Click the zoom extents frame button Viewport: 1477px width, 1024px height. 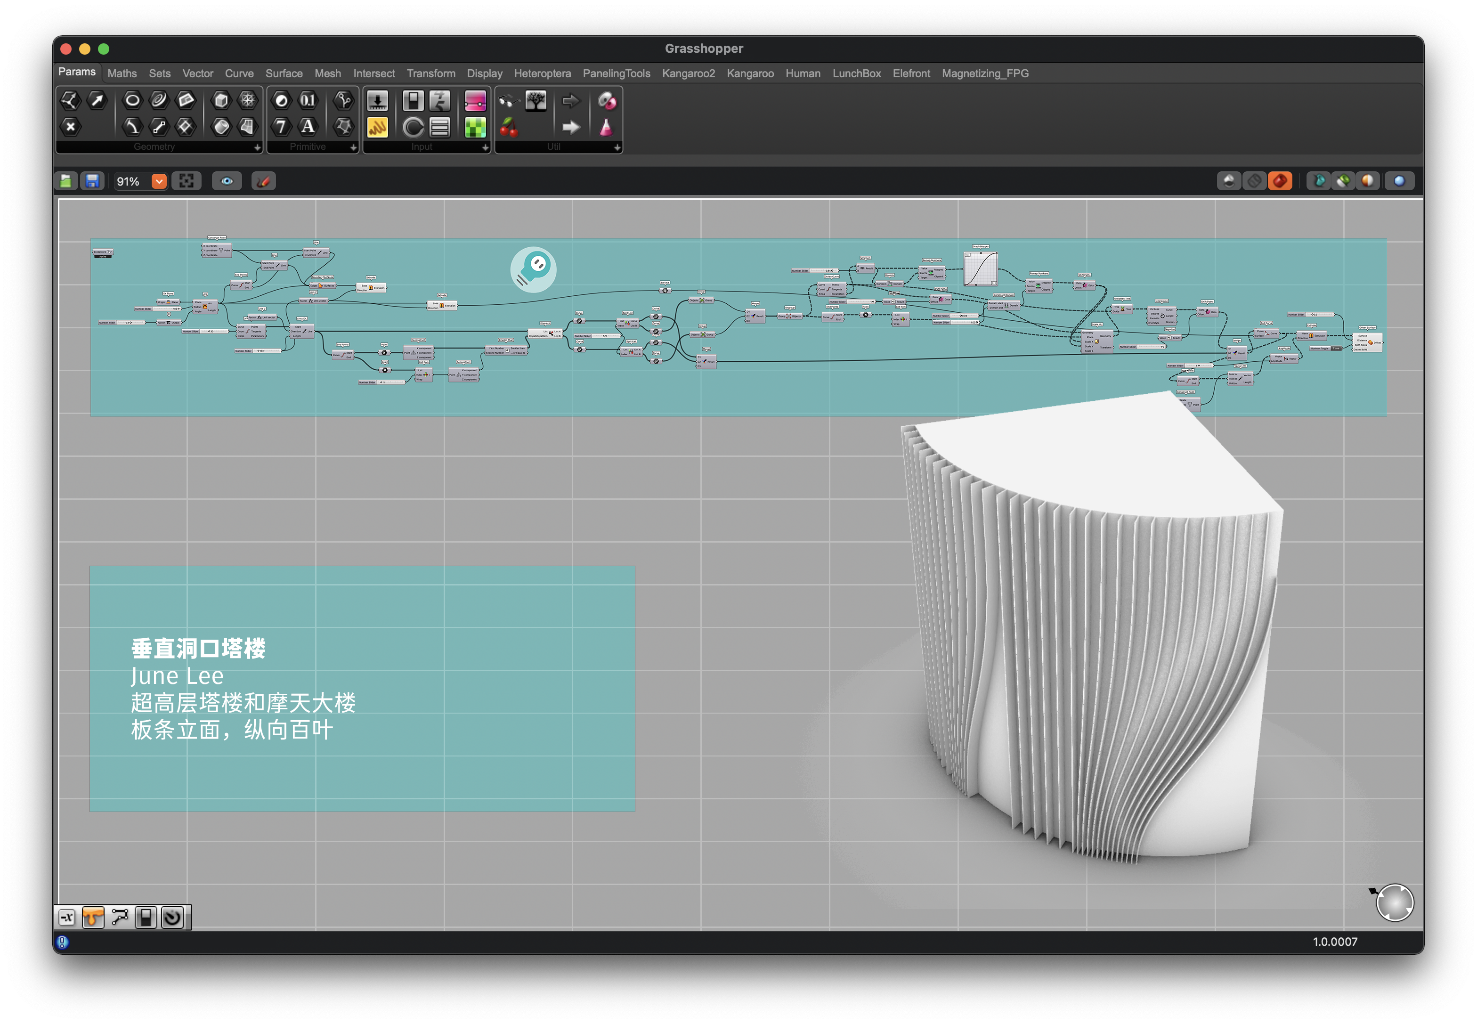point(187,181)
